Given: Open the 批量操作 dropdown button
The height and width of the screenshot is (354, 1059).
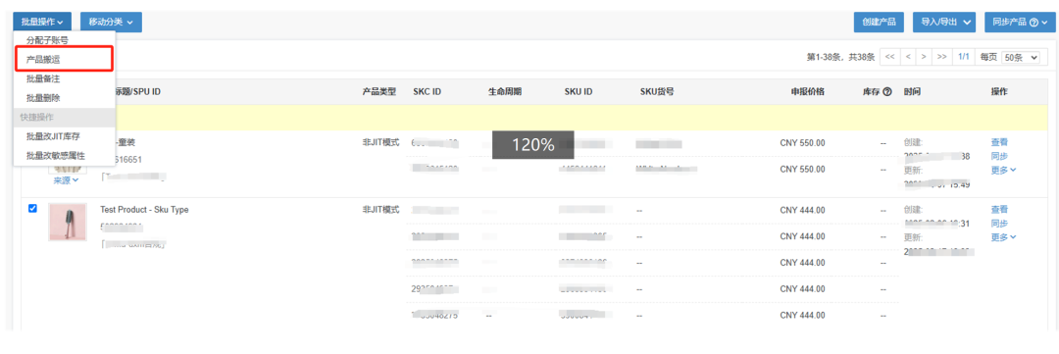Looking at the screenshot, I should [42, 22].
